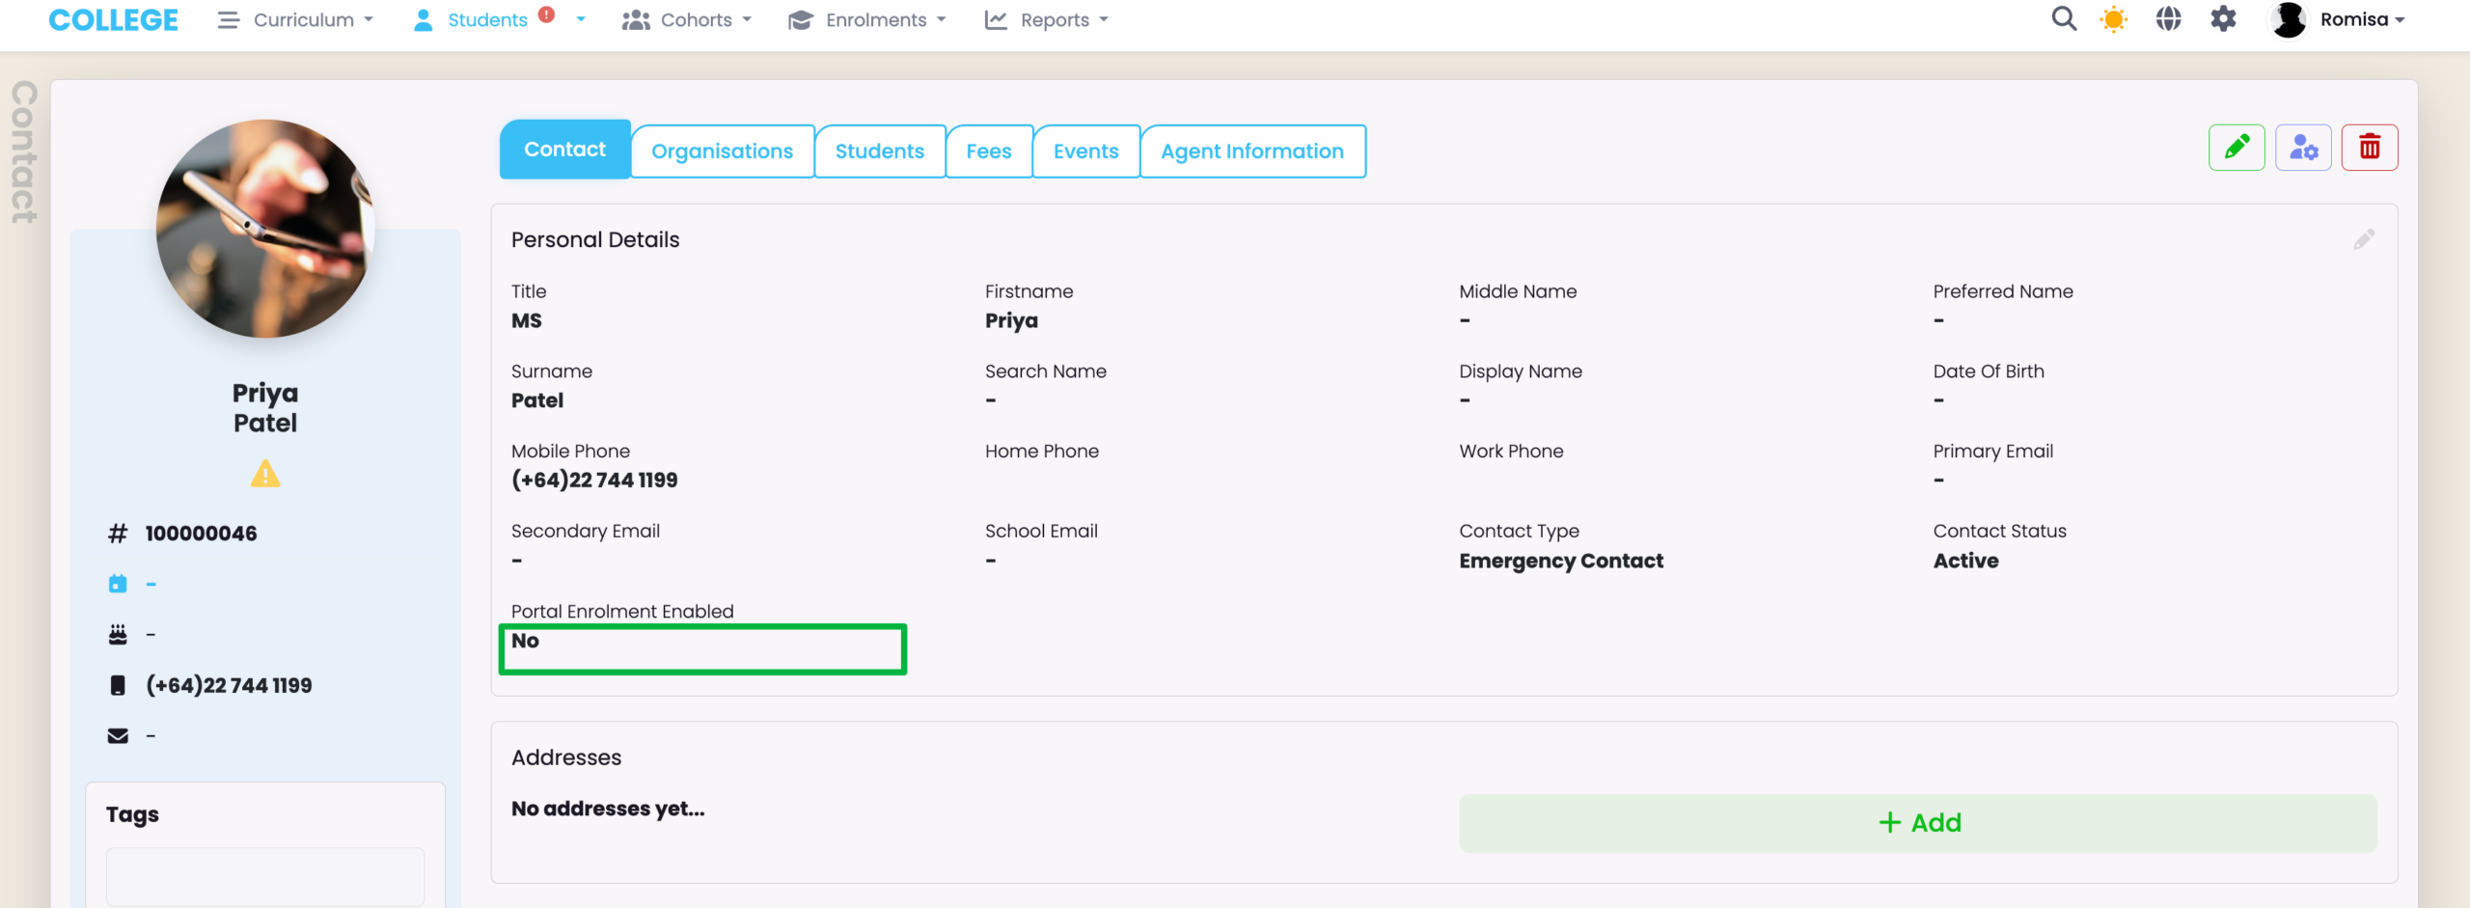Click the green pencil edit contact button
The height and width of the screenshot is (908, 2470).
(2236, 148)
